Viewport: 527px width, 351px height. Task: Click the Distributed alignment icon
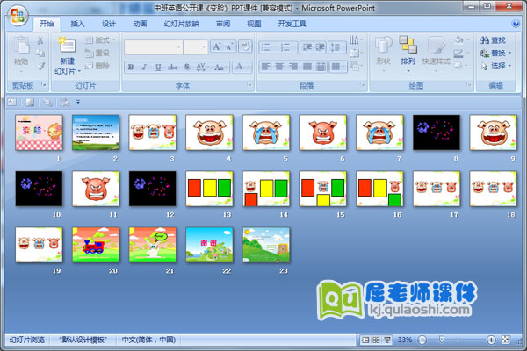click(x=321, y=67)
